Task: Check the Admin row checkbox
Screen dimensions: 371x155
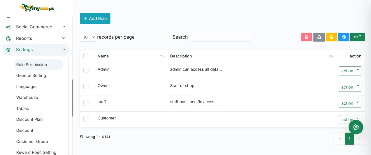Action: point(86,70)
